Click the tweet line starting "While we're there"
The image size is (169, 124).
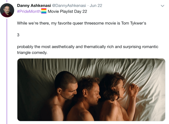[x=81, y=23]
